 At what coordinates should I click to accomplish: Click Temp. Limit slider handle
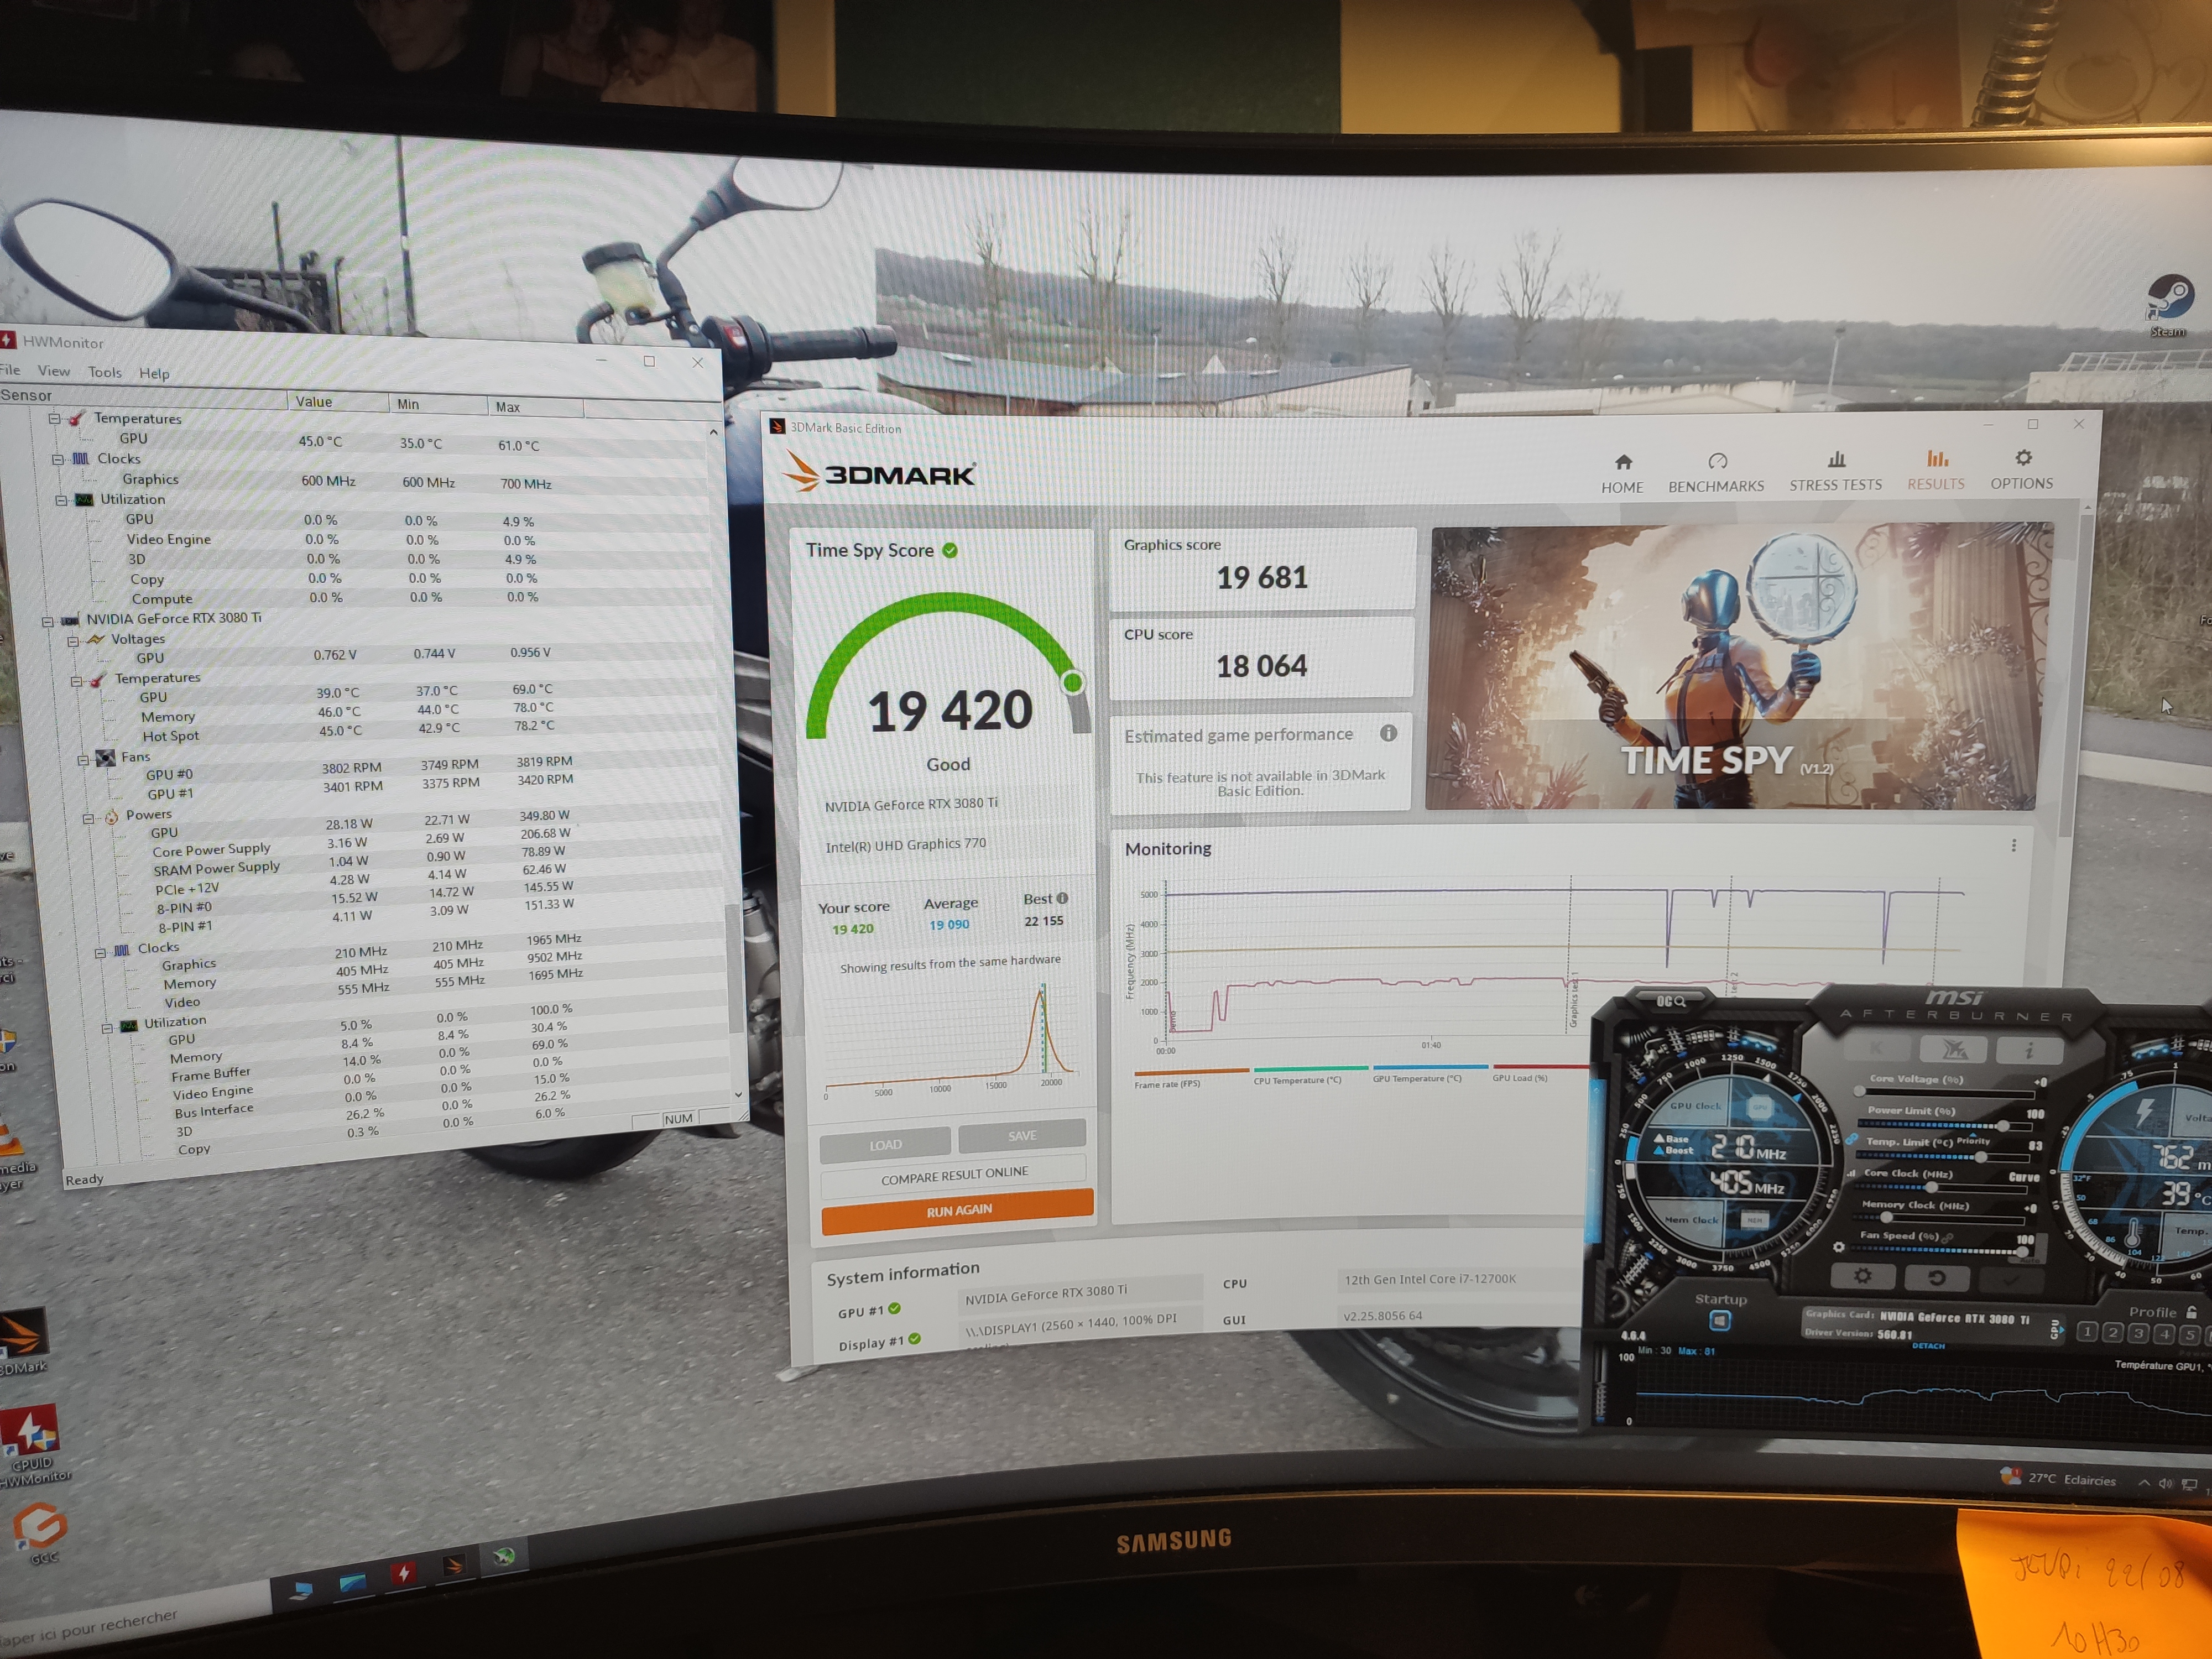pyautogui.click(x=1980, y=1157)
